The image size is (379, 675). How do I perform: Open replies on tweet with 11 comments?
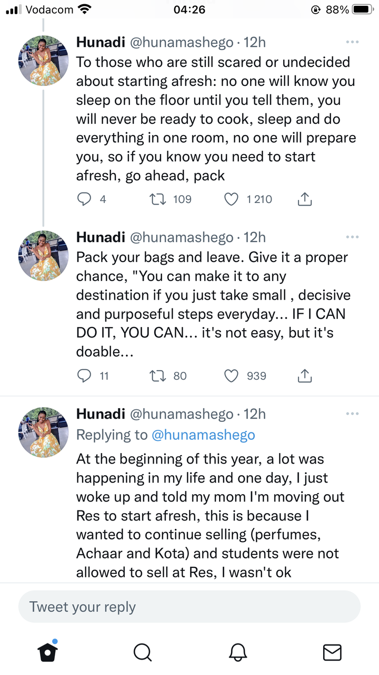85,375
